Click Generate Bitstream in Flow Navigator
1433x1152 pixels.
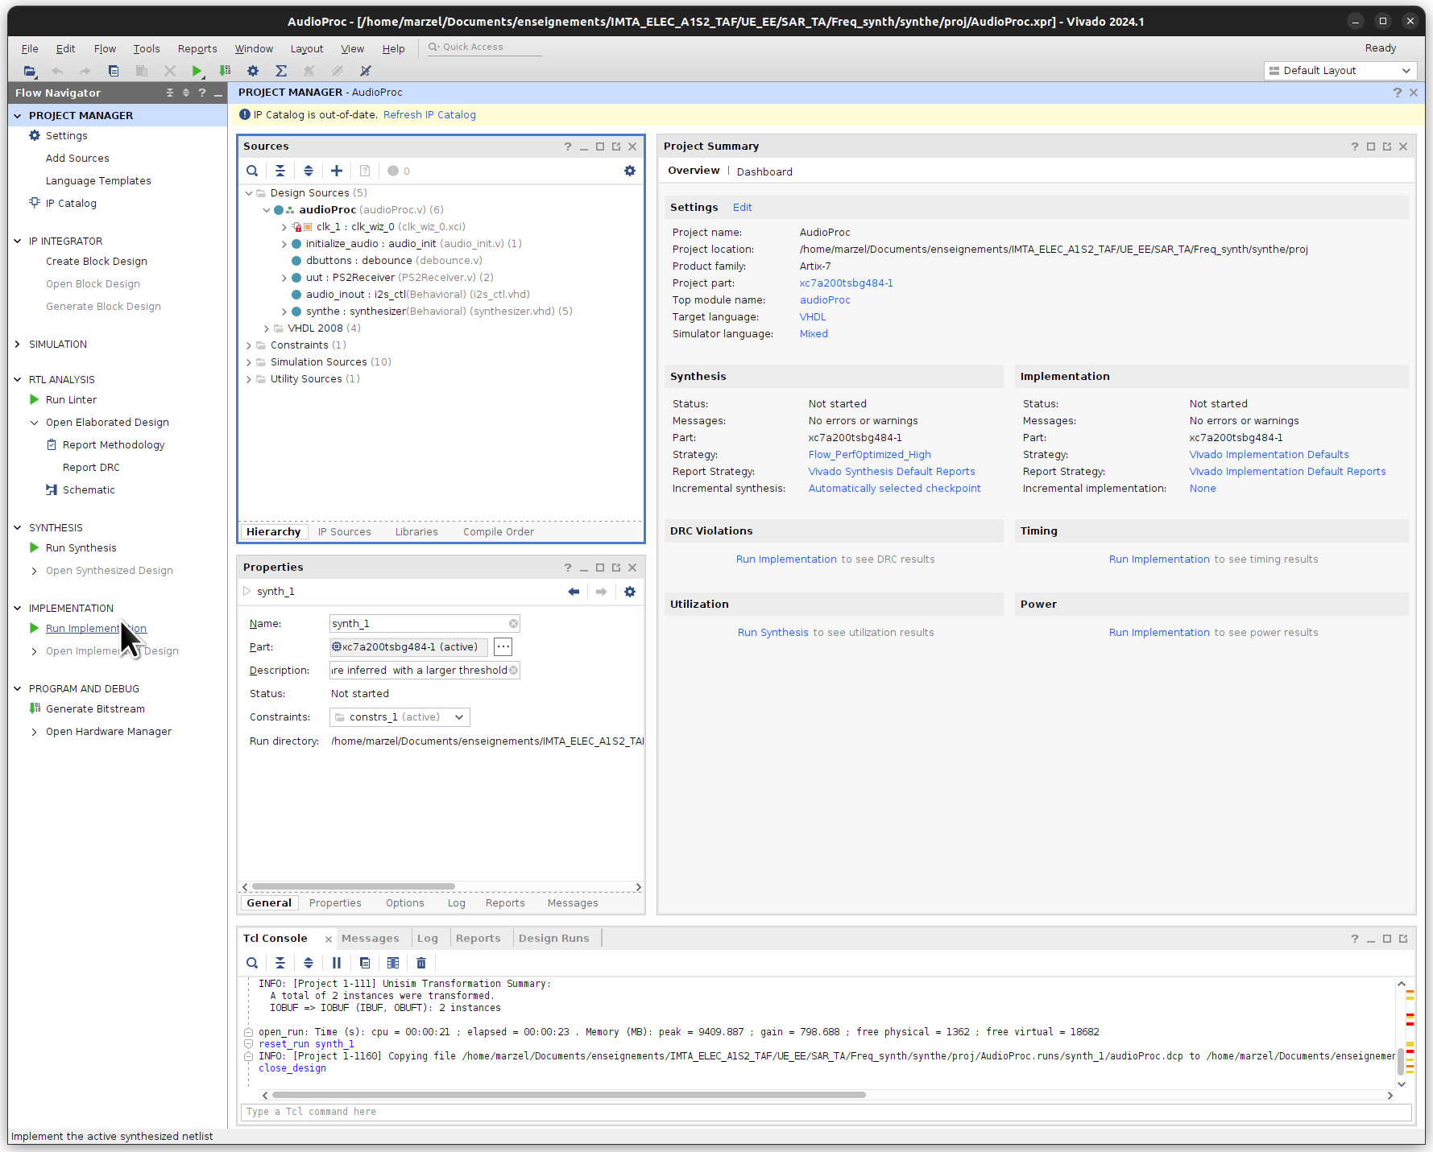click(95, 709)
